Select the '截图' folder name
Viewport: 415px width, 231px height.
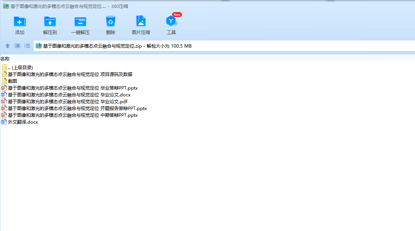point(13,81)
